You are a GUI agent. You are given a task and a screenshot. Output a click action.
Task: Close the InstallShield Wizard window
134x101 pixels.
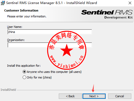coord(130,3)
